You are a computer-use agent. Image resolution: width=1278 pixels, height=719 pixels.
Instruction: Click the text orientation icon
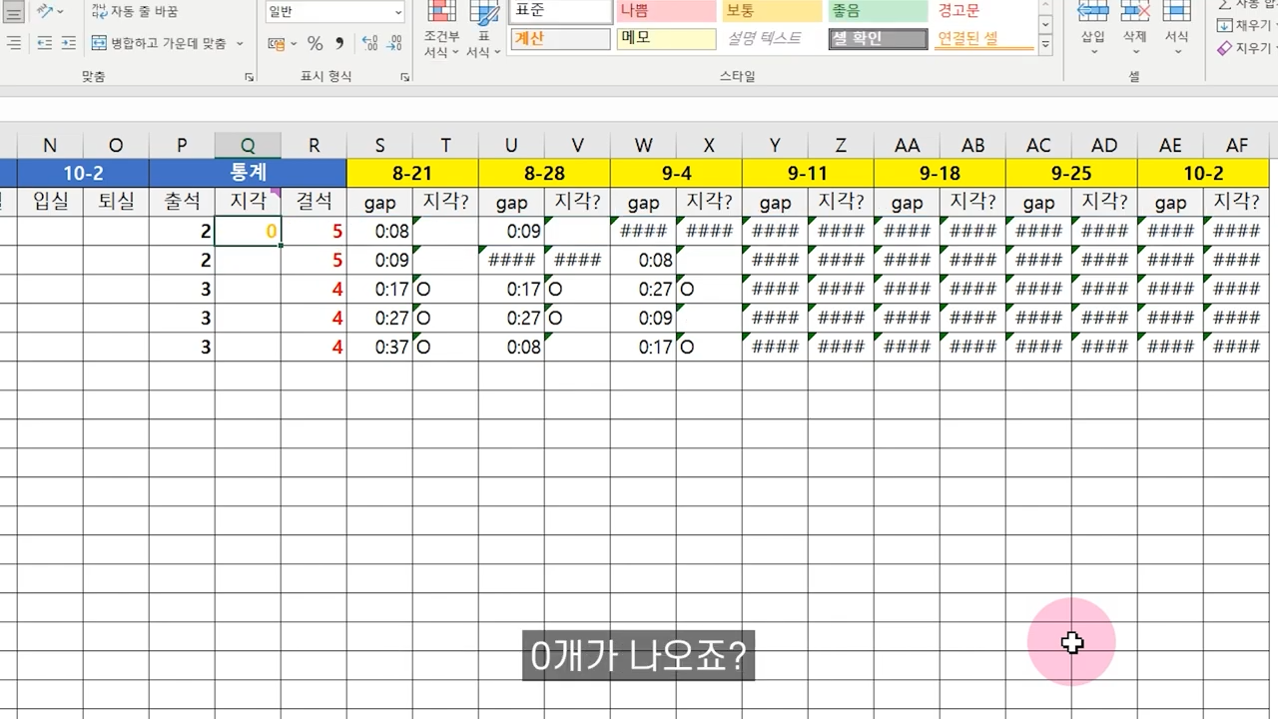(x=44, y=11)
